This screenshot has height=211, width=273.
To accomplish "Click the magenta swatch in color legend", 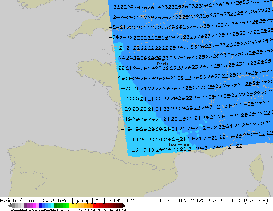I will tap(34, 205).
